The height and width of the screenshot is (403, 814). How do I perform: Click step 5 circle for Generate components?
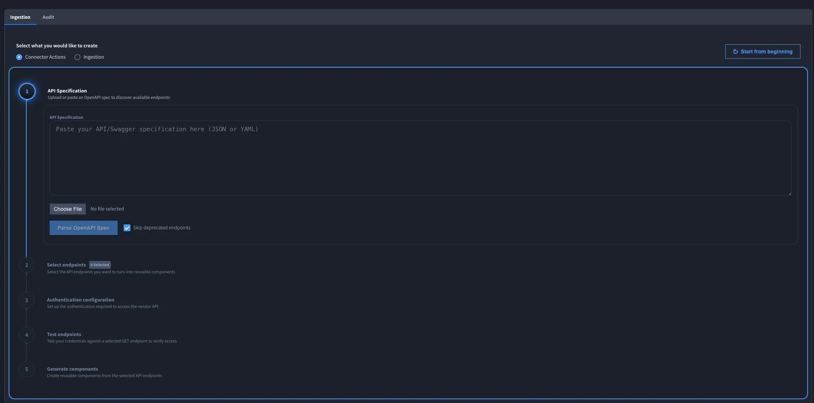[x=27, y=369]
